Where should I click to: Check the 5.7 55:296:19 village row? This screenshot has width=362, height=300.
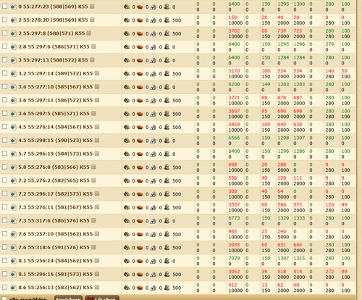pyautogui.click(x=4, y=154)
